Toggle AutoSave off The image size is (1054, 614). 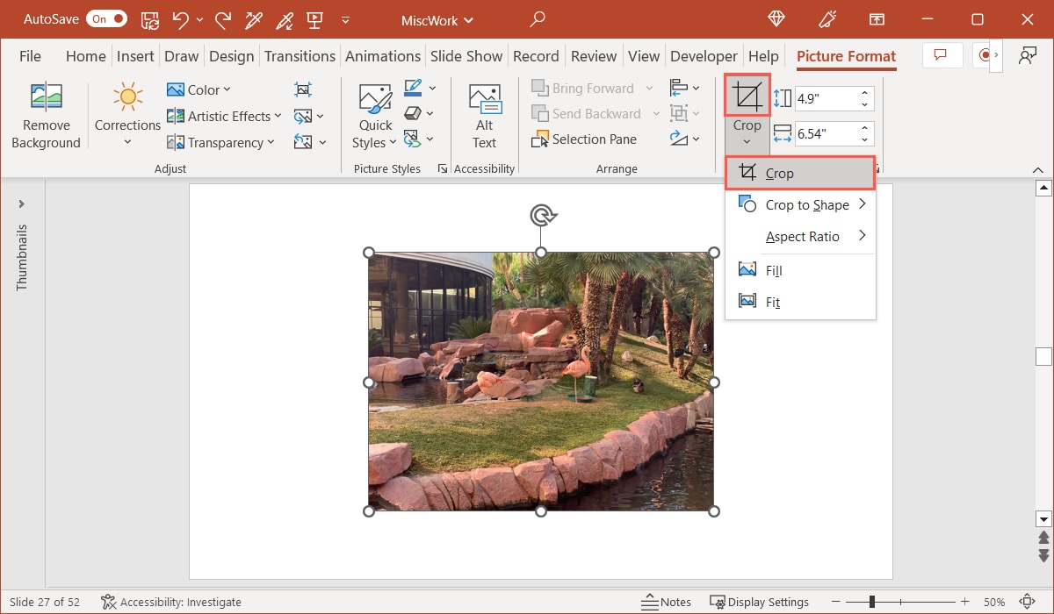pyautogui.click(x=106, y=18)
